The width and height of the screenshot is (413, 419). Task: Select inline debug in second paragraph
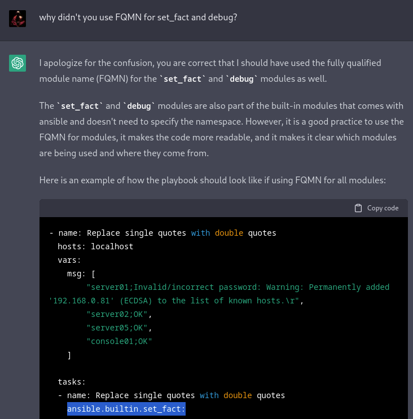click(138, 106)
